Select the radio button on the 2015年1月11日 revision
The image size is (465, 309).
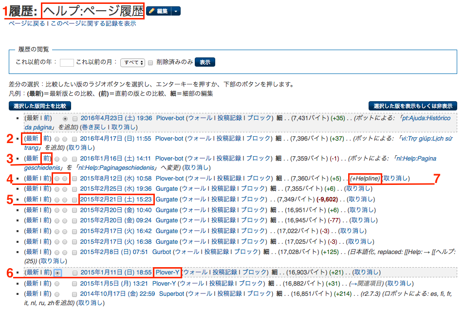point(57,273)
